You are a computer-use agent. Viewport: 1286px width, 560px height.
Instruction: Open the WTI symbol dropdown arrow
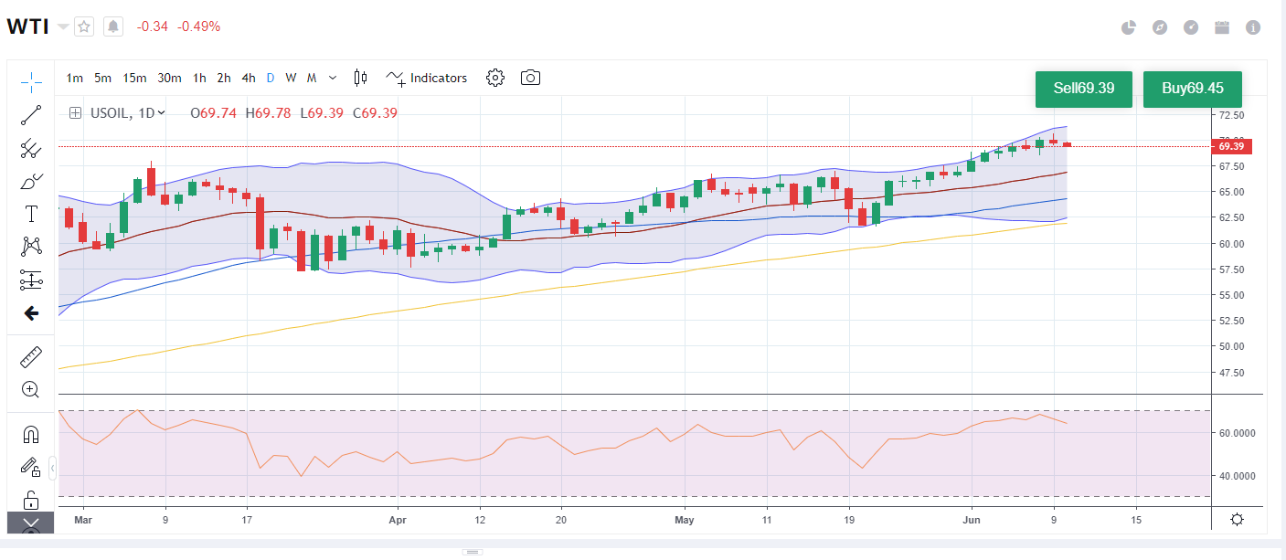(63, 26)
